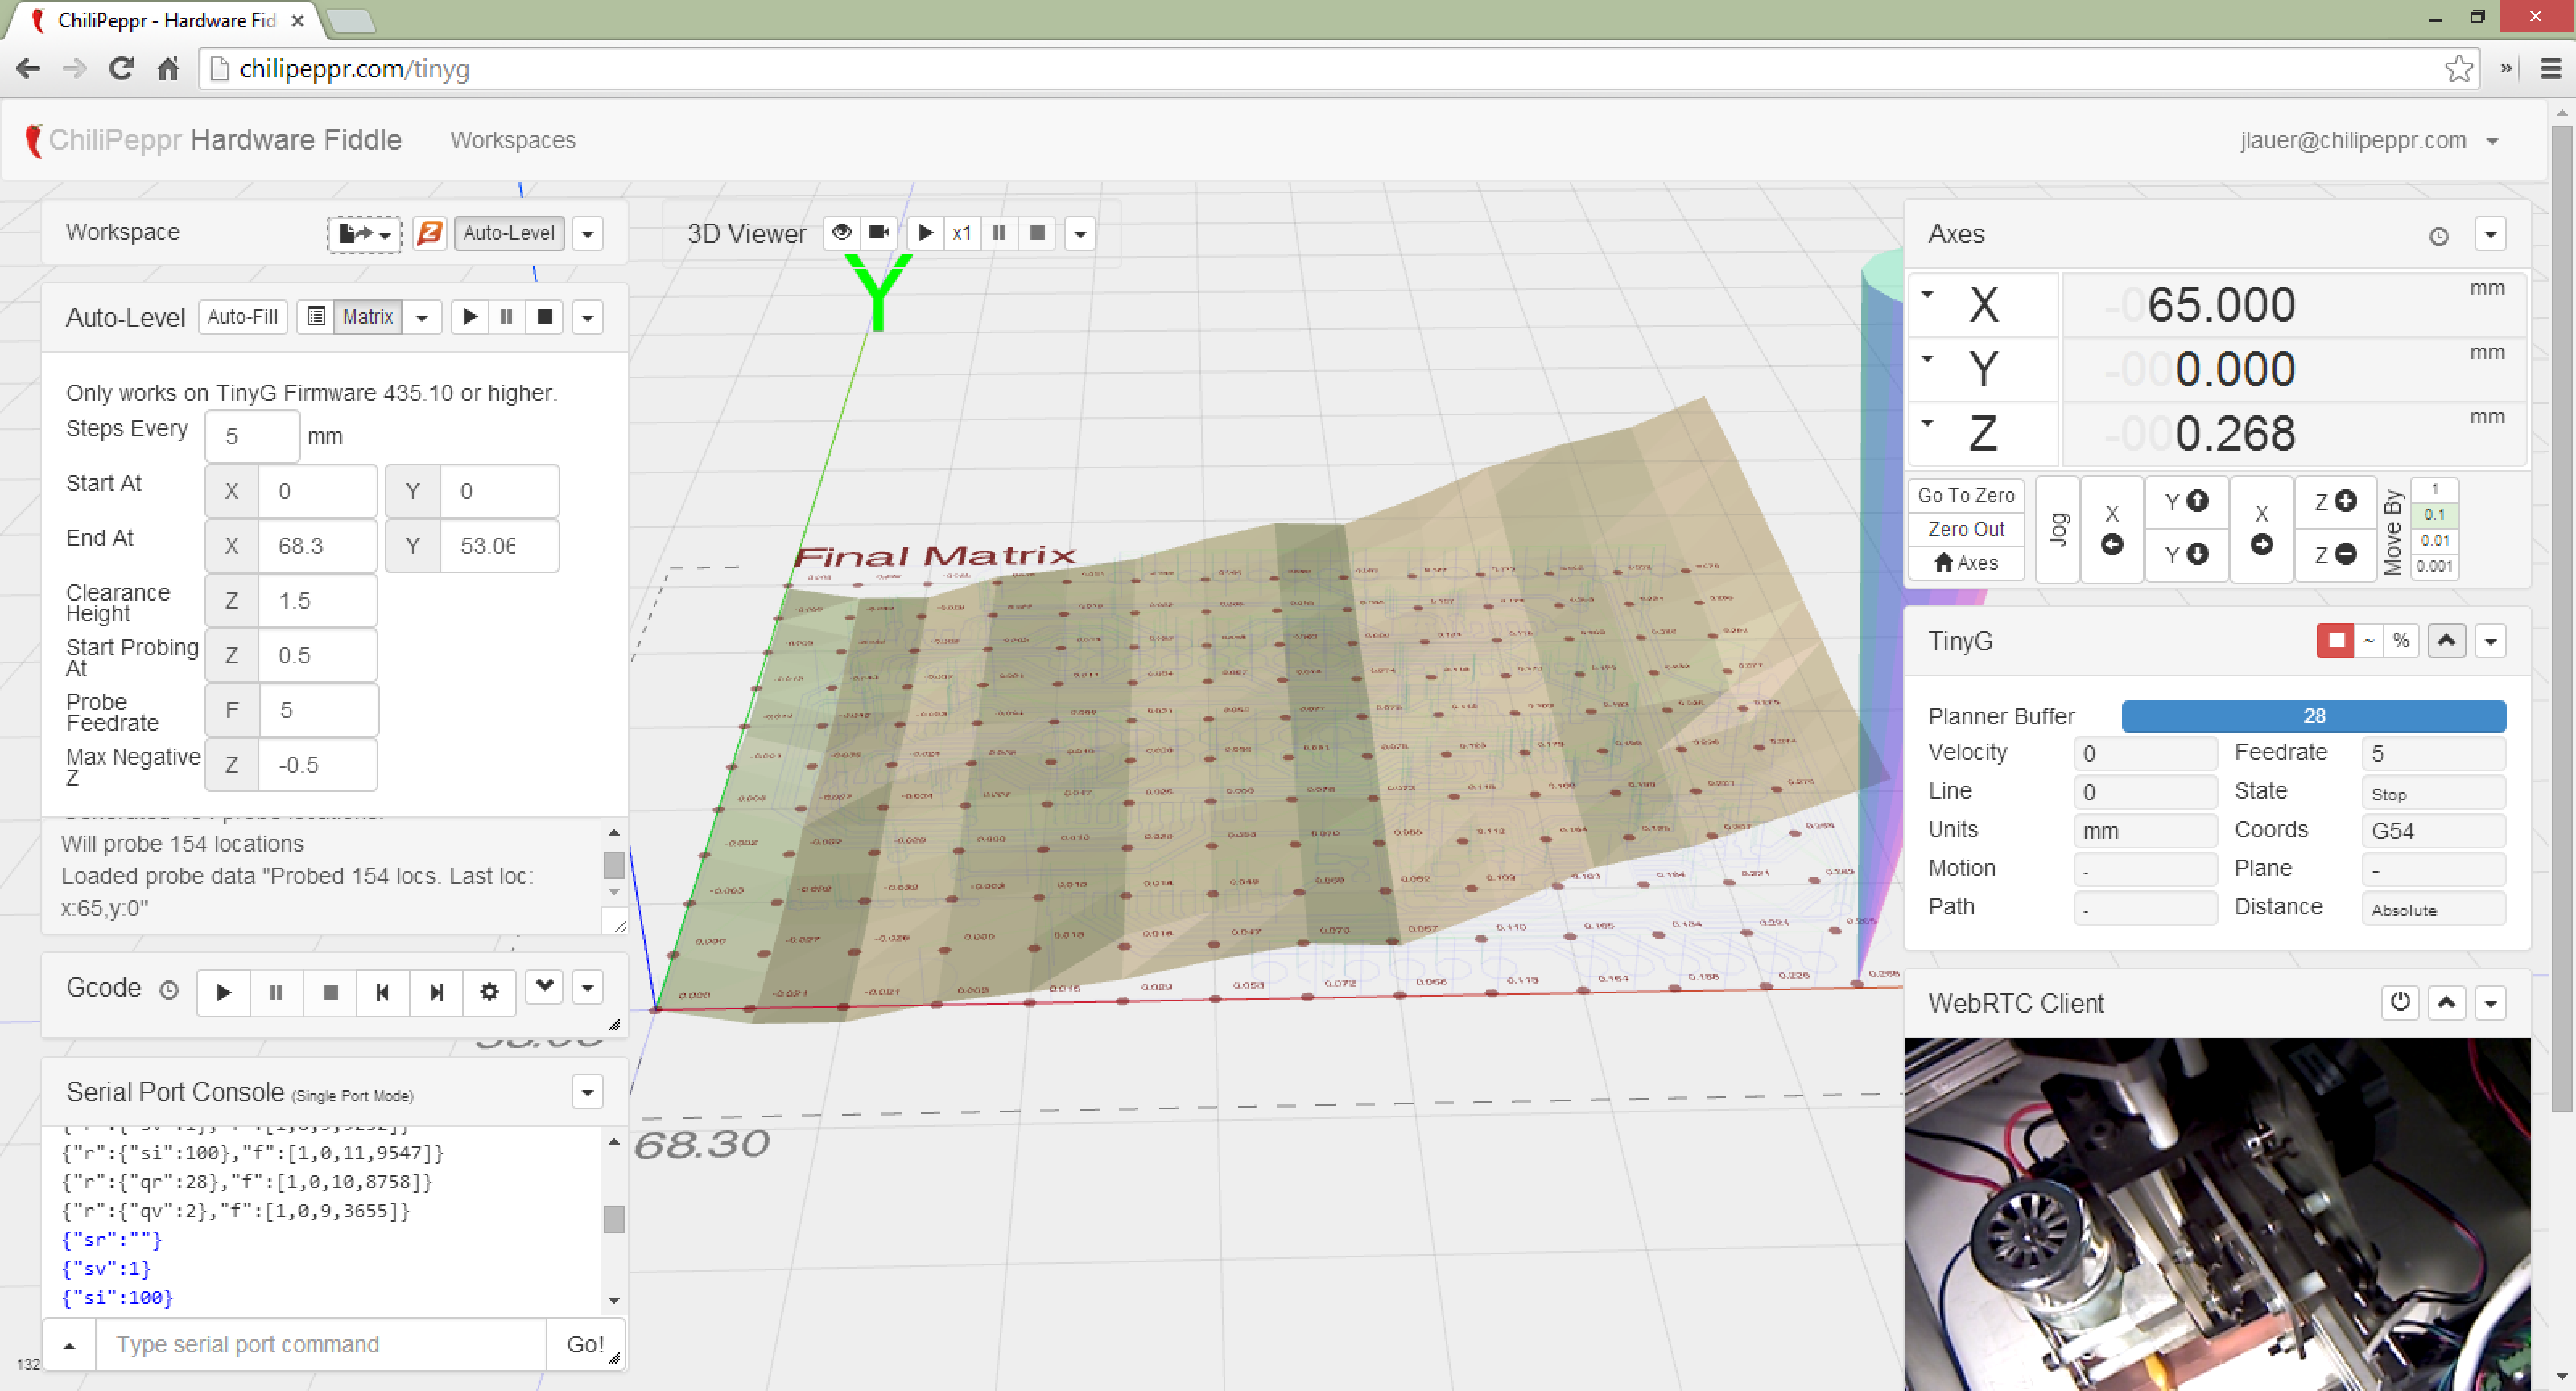Jog X axis positive

pos(2262,529)
